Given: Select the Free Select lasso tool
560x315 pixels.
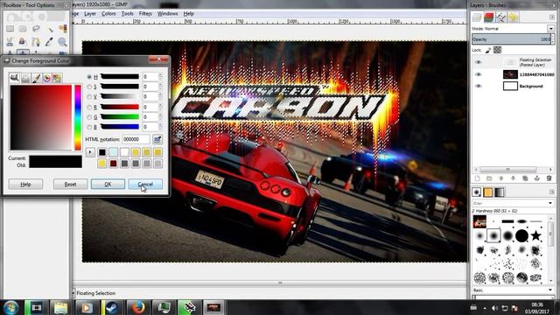Looking at the screenshot, I should 36,29.
